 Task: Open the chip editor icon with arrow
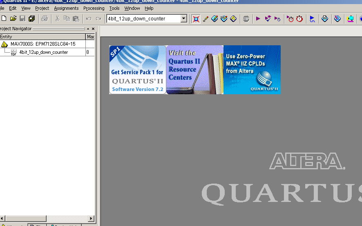[x=224, y=19]
